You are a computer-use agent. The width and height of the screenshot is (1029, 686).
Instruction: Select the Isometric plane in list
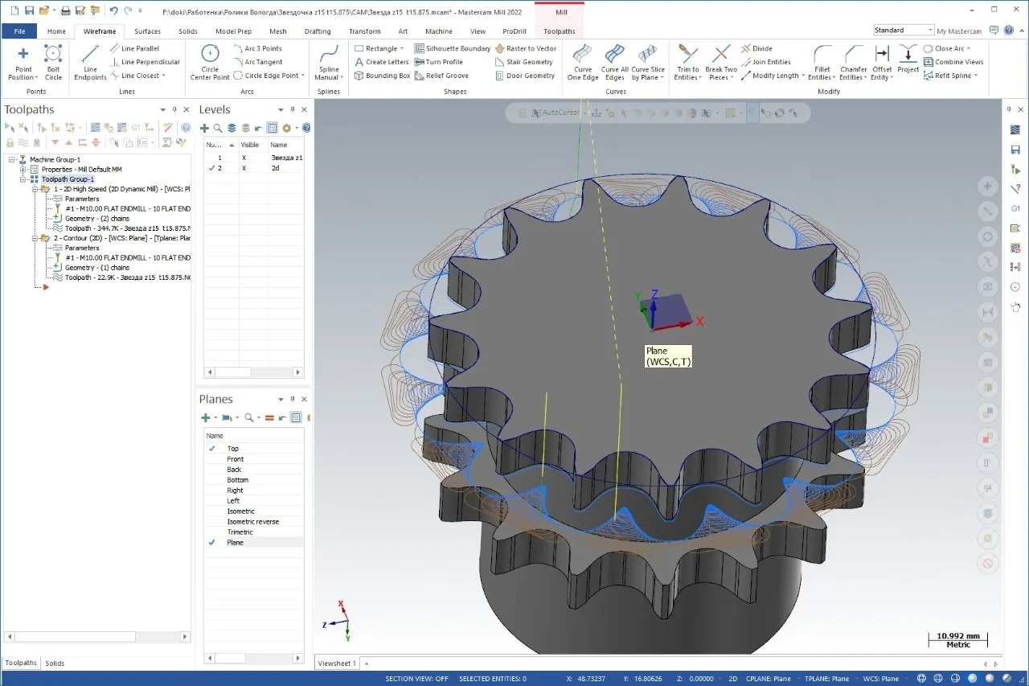(240, 511)
